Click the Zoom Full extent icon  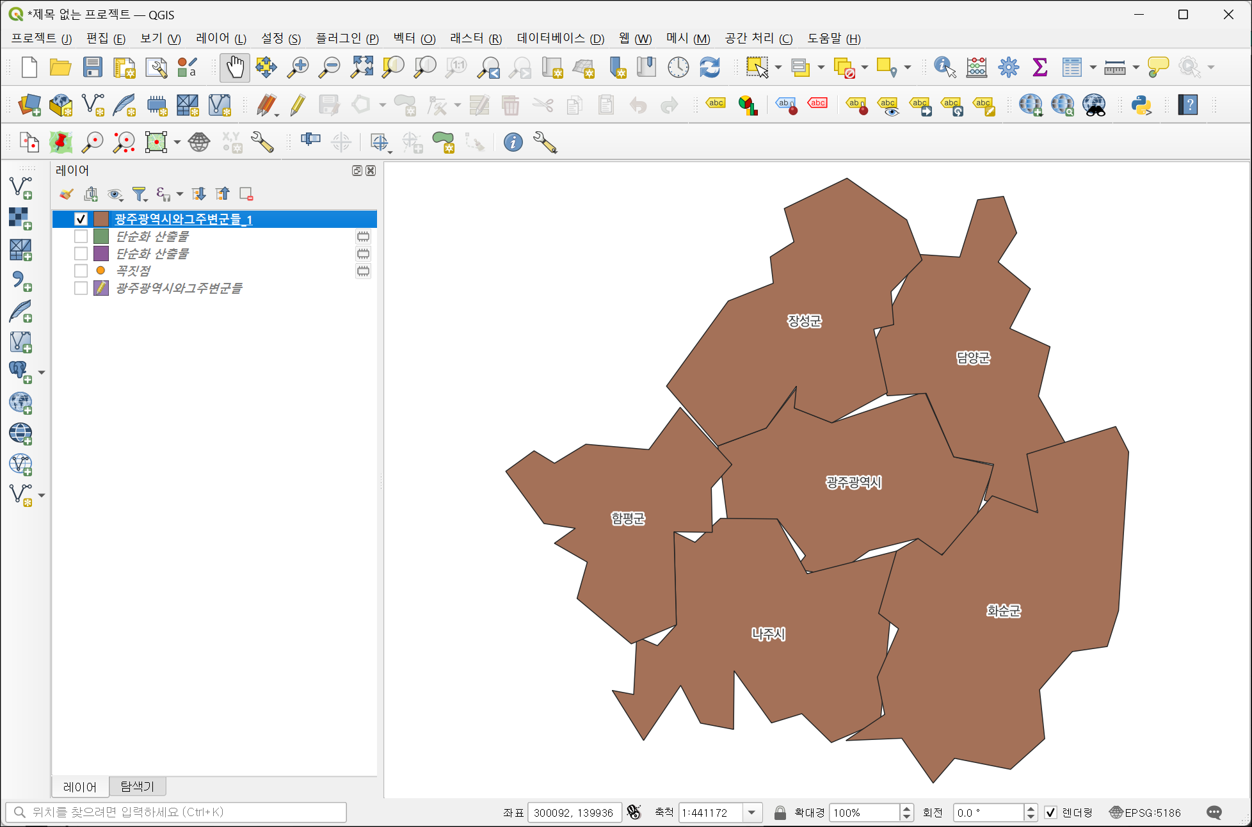(362, 67)
